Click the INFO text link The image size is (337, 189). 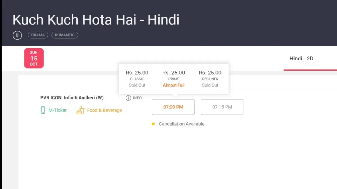coord(137,98)
